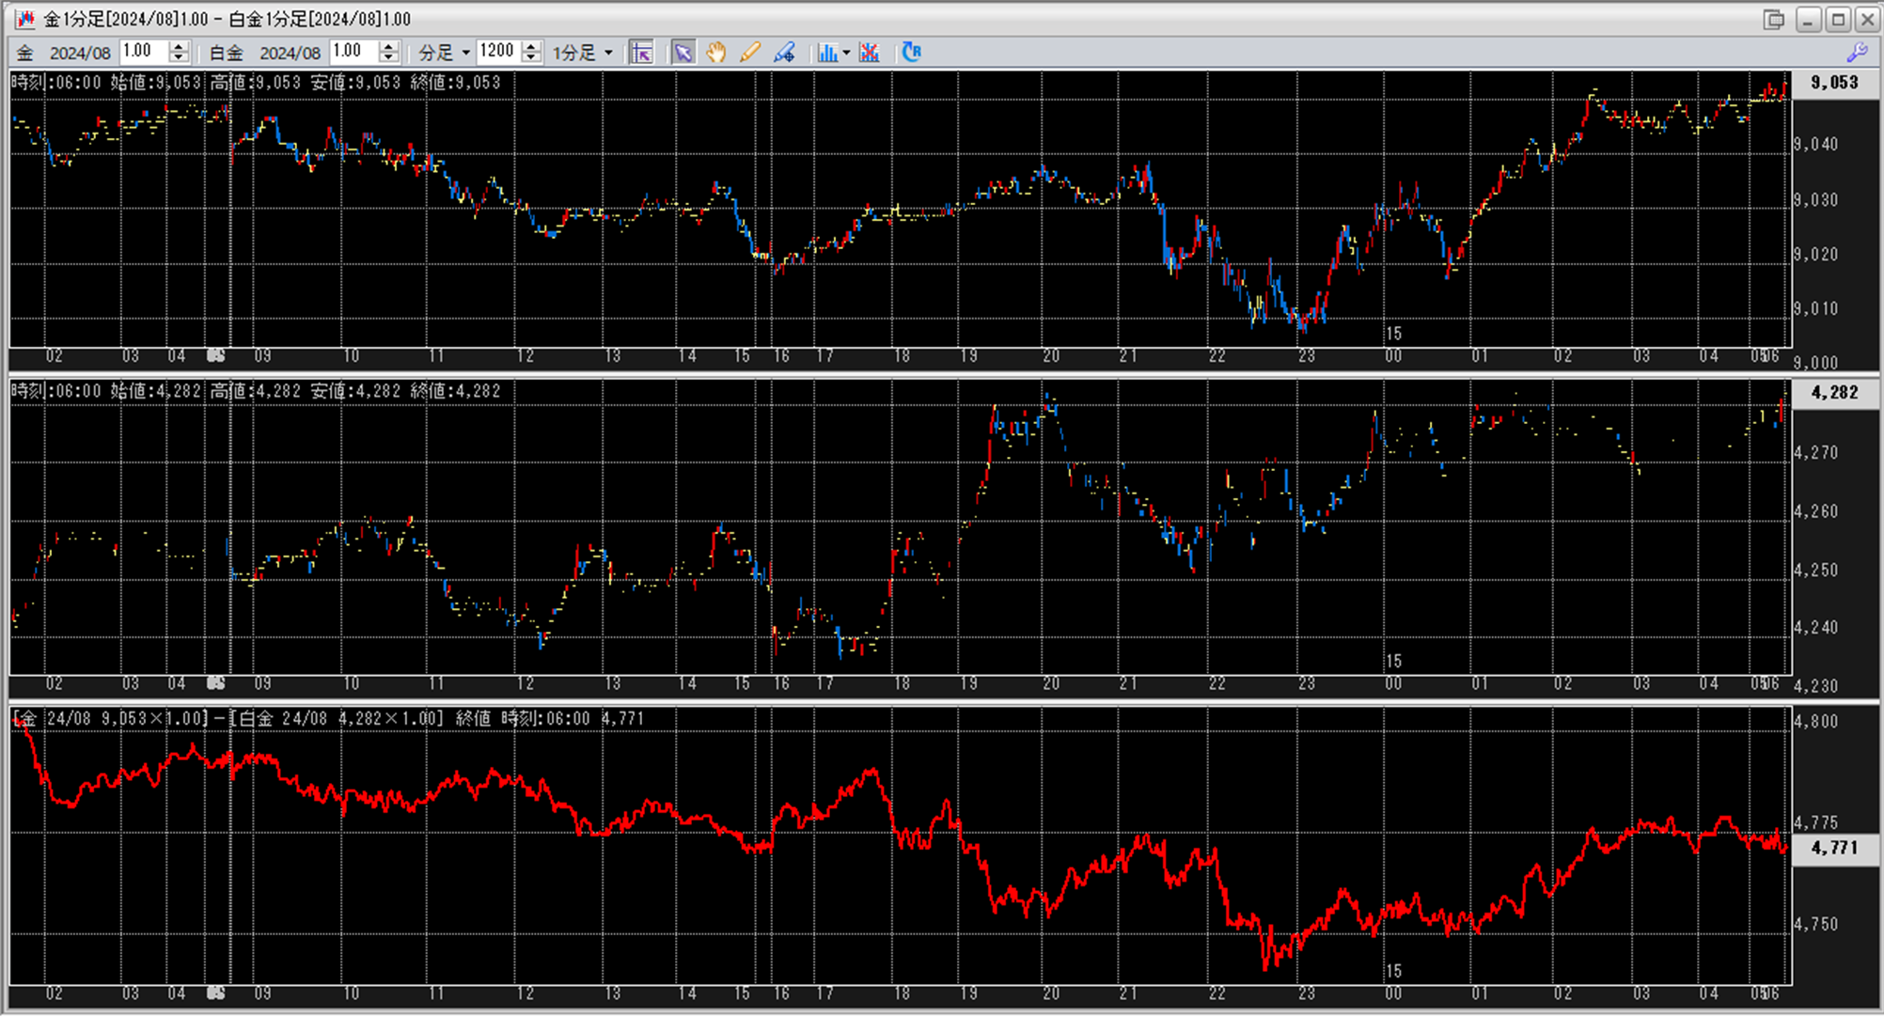The height and width of the screenshot is (1017, 1884).
Task: Click the gold multiplier 1.00 field
Action: click(x=143, y=52)
